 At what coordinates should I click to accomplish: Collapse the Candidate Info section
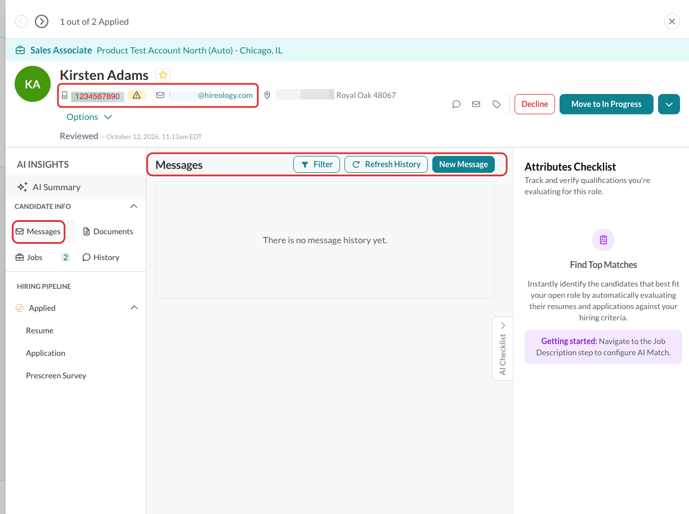134,207
